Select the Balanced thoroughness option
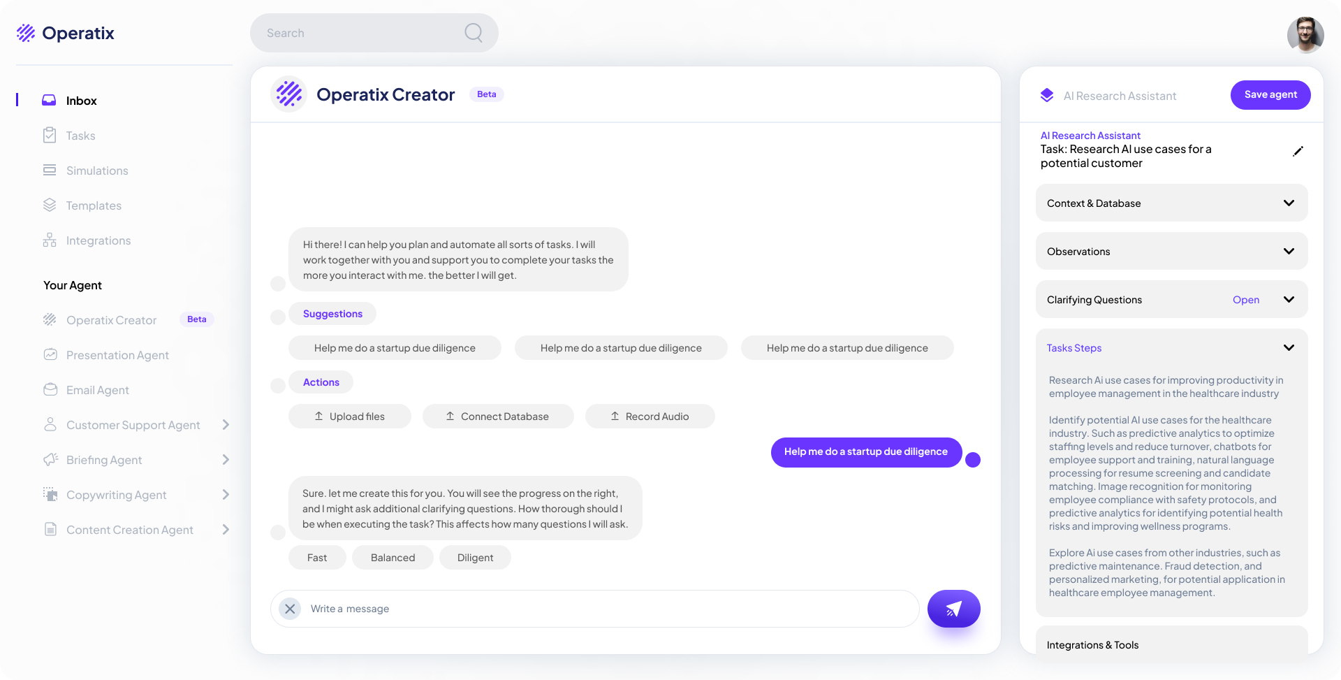 (393, 558)
